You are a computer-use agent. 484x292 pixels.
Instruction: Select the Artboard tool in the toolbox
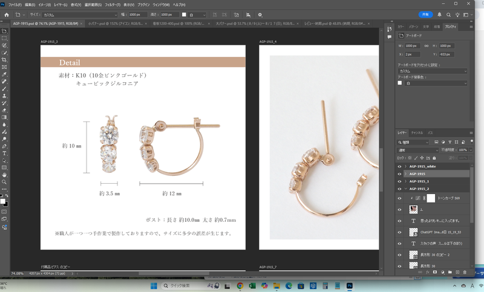(x=4, y=31)
